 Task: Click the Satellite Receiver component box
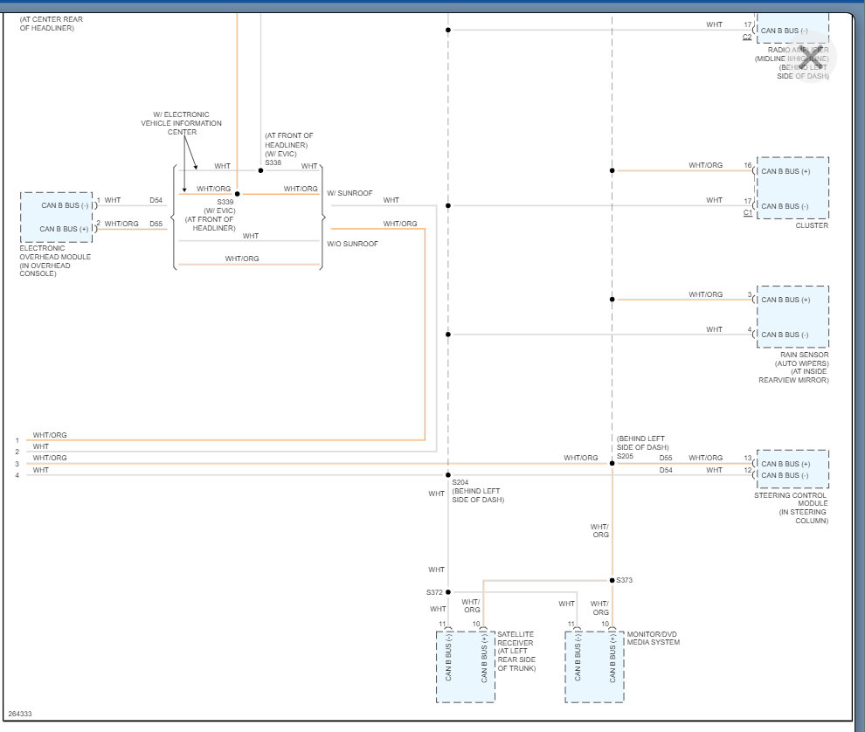point(466,666)
